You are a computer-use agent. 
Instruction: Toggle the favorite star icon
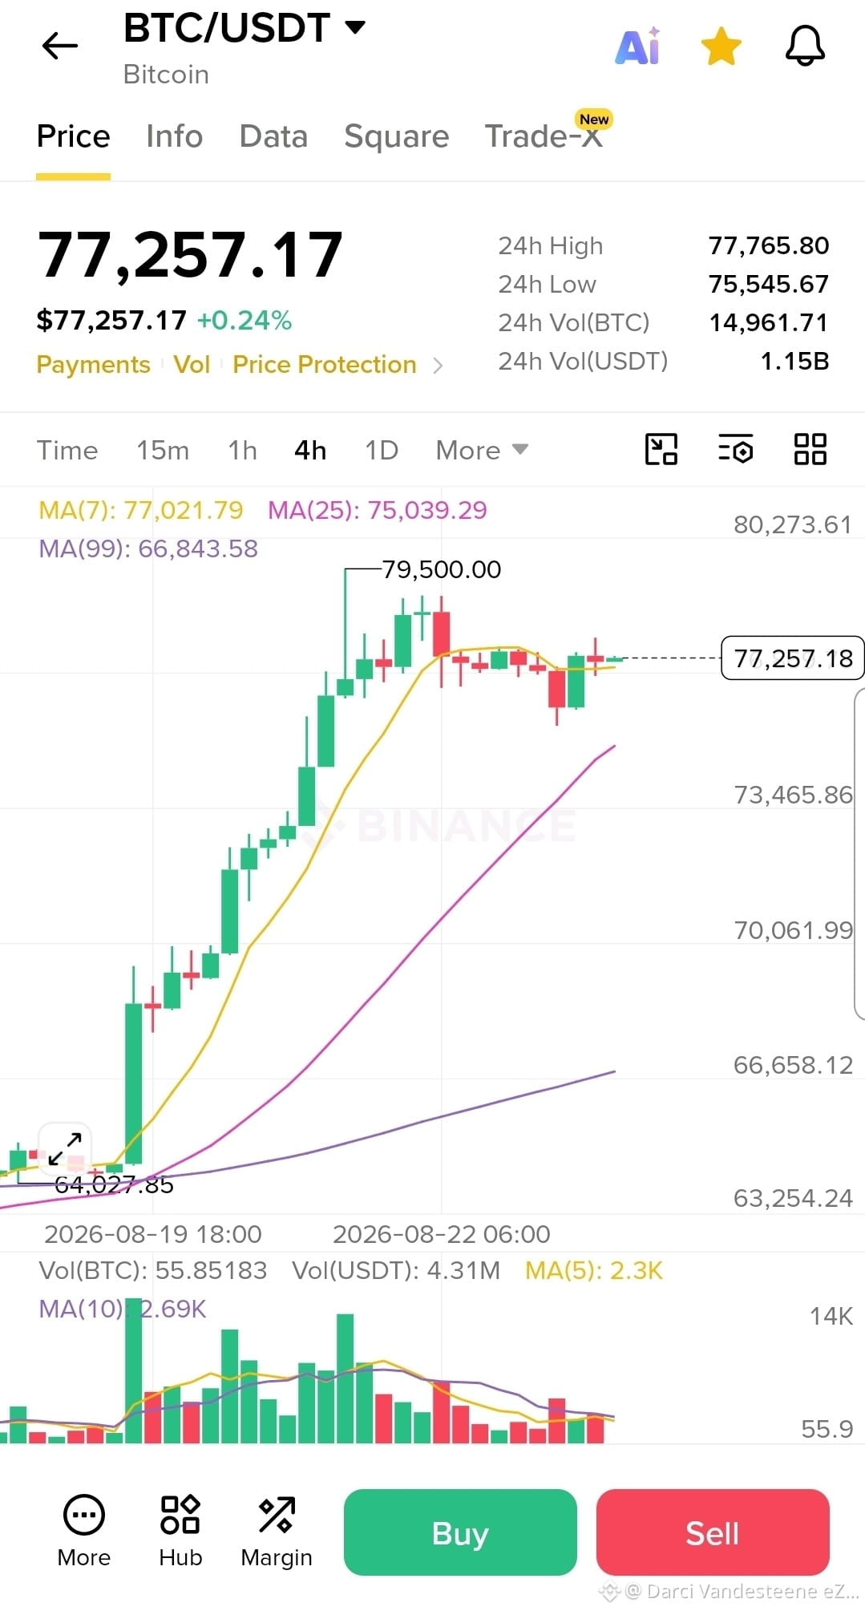(722, 46)
